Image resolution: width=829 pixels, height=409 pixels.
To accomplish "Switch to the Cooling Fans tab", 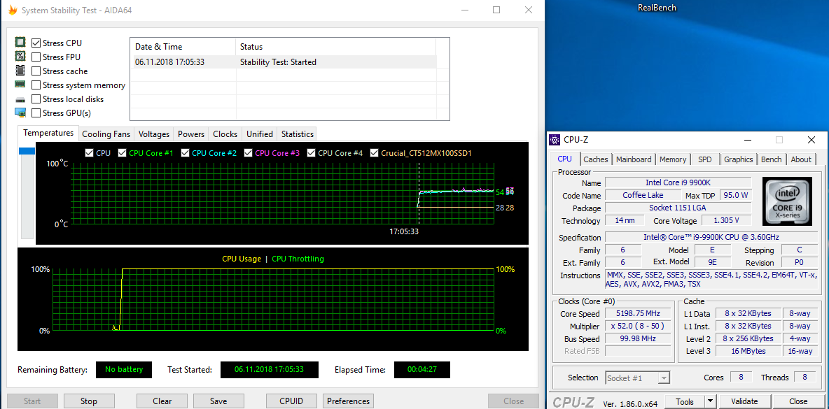I will (106, 134).
